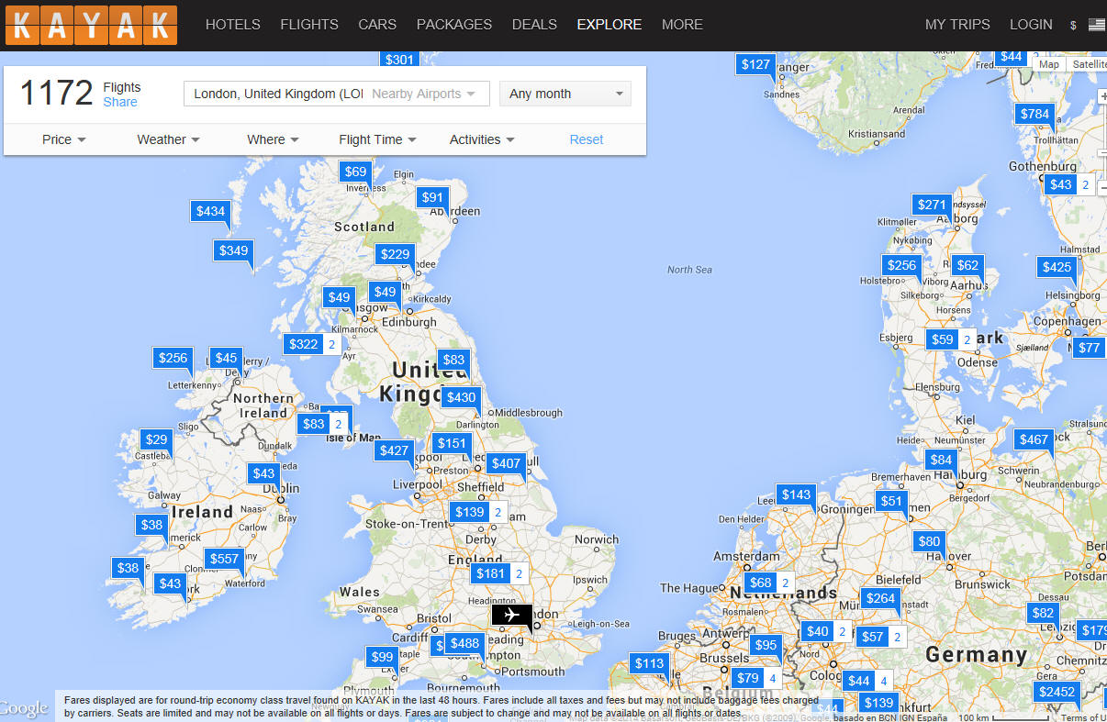Screen dimensions: 1107x722
Task: Open the MORE menu
Action: pyautogui.click(x=682, y=25)
